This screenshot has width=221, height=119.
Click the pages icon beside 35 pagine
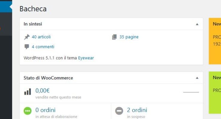pyautogui.click(x=114, y=37)
